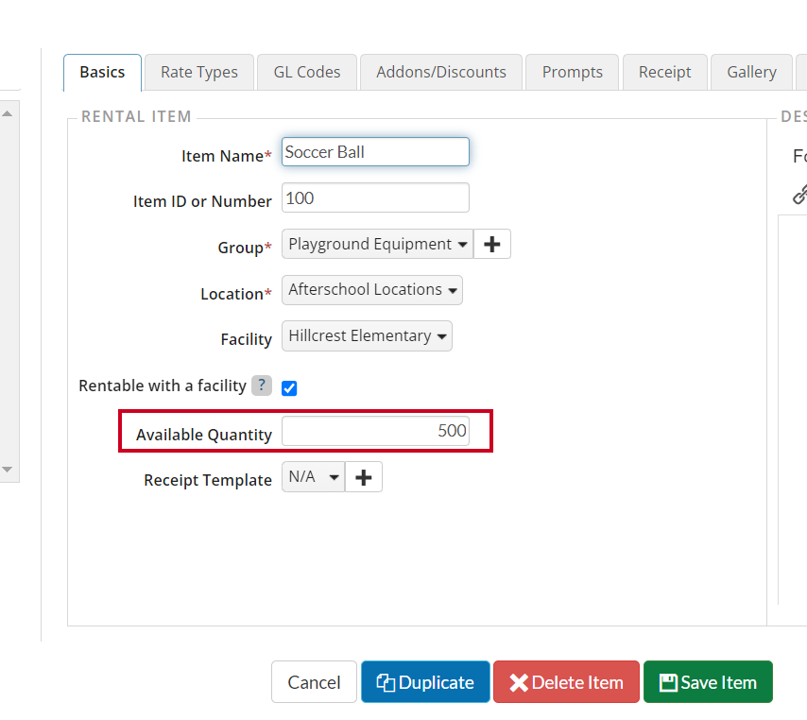This screenshot has width=807, height=720.
Task: Open the Receipt tab
Action: tap(664, 73)
